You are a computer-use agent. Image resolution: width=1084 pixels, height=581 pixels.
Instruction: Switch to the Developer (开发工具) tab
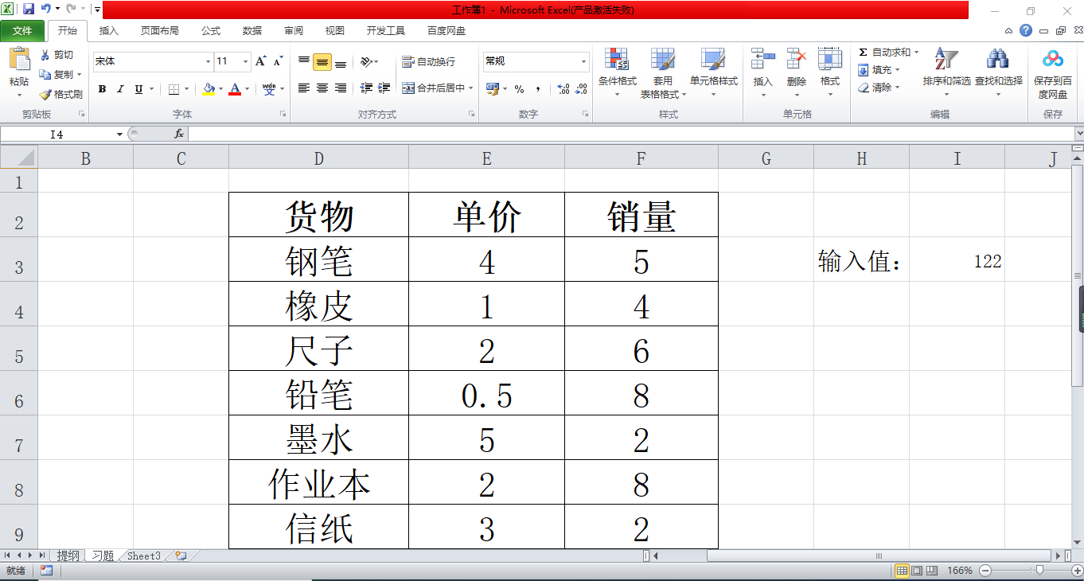(386, 31)
